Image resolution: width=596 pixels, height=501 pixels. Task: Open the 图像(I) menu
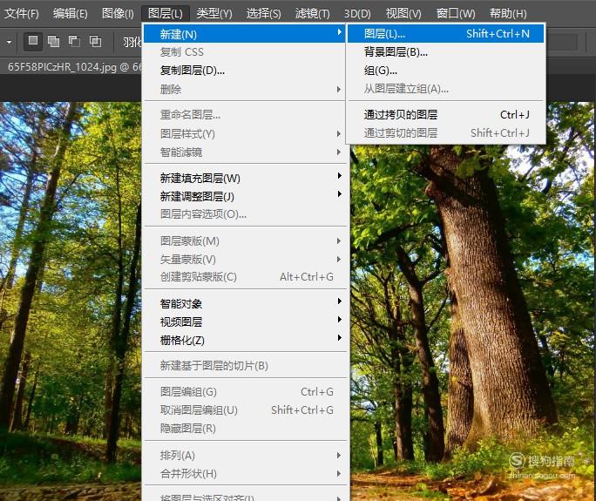click(x=118, y=14)
